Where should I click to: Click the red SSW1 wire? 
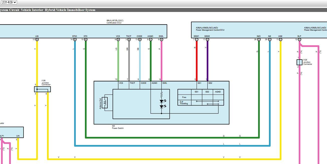click(197, 60)
